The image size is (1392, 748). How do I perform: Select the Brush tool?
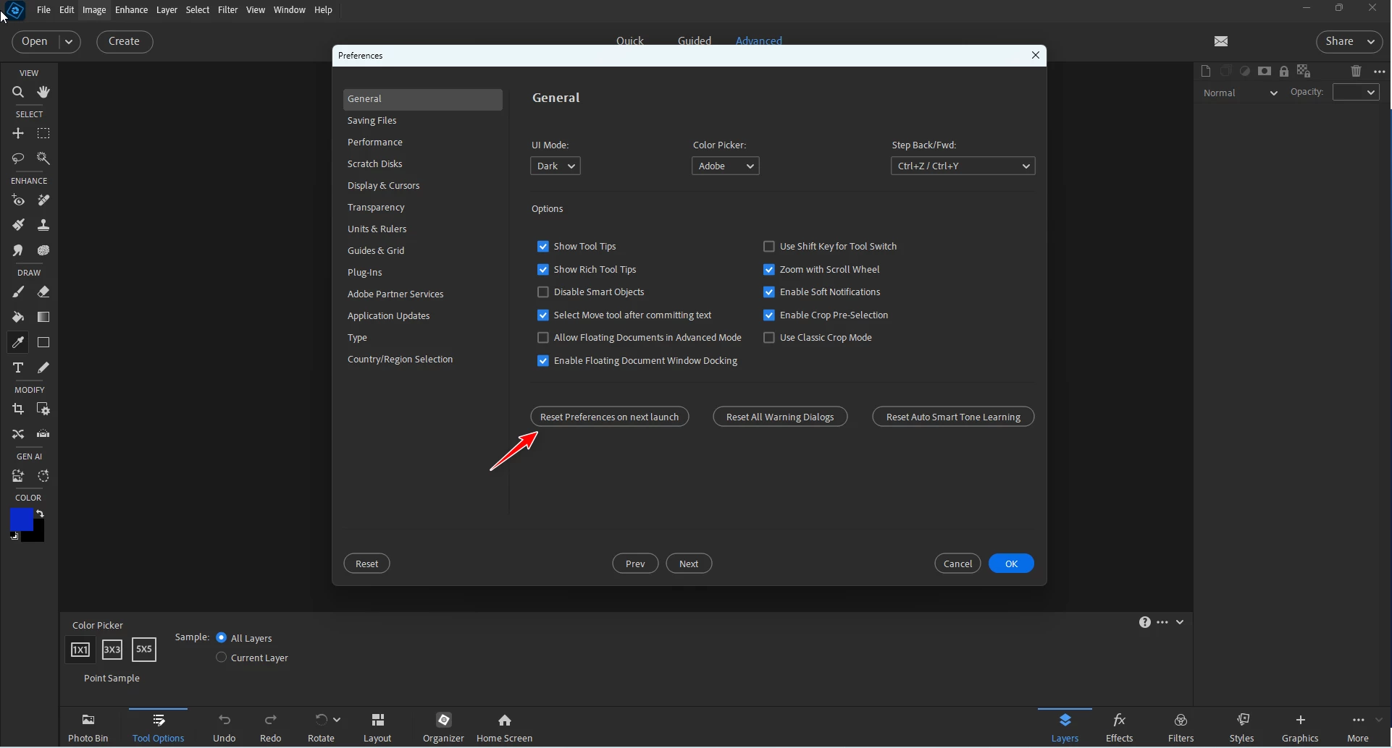coord(18,292)
